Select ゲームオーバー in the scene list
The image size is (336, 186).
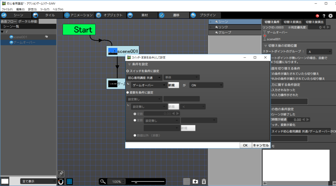pyautogui.click(x=28, y=42)
